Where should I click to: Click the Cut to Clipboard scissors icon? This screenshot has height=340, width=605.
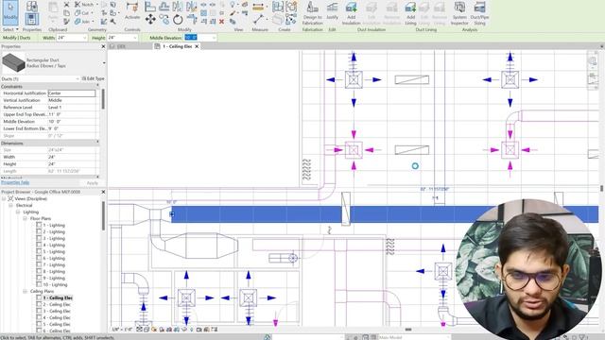point(66,5)
